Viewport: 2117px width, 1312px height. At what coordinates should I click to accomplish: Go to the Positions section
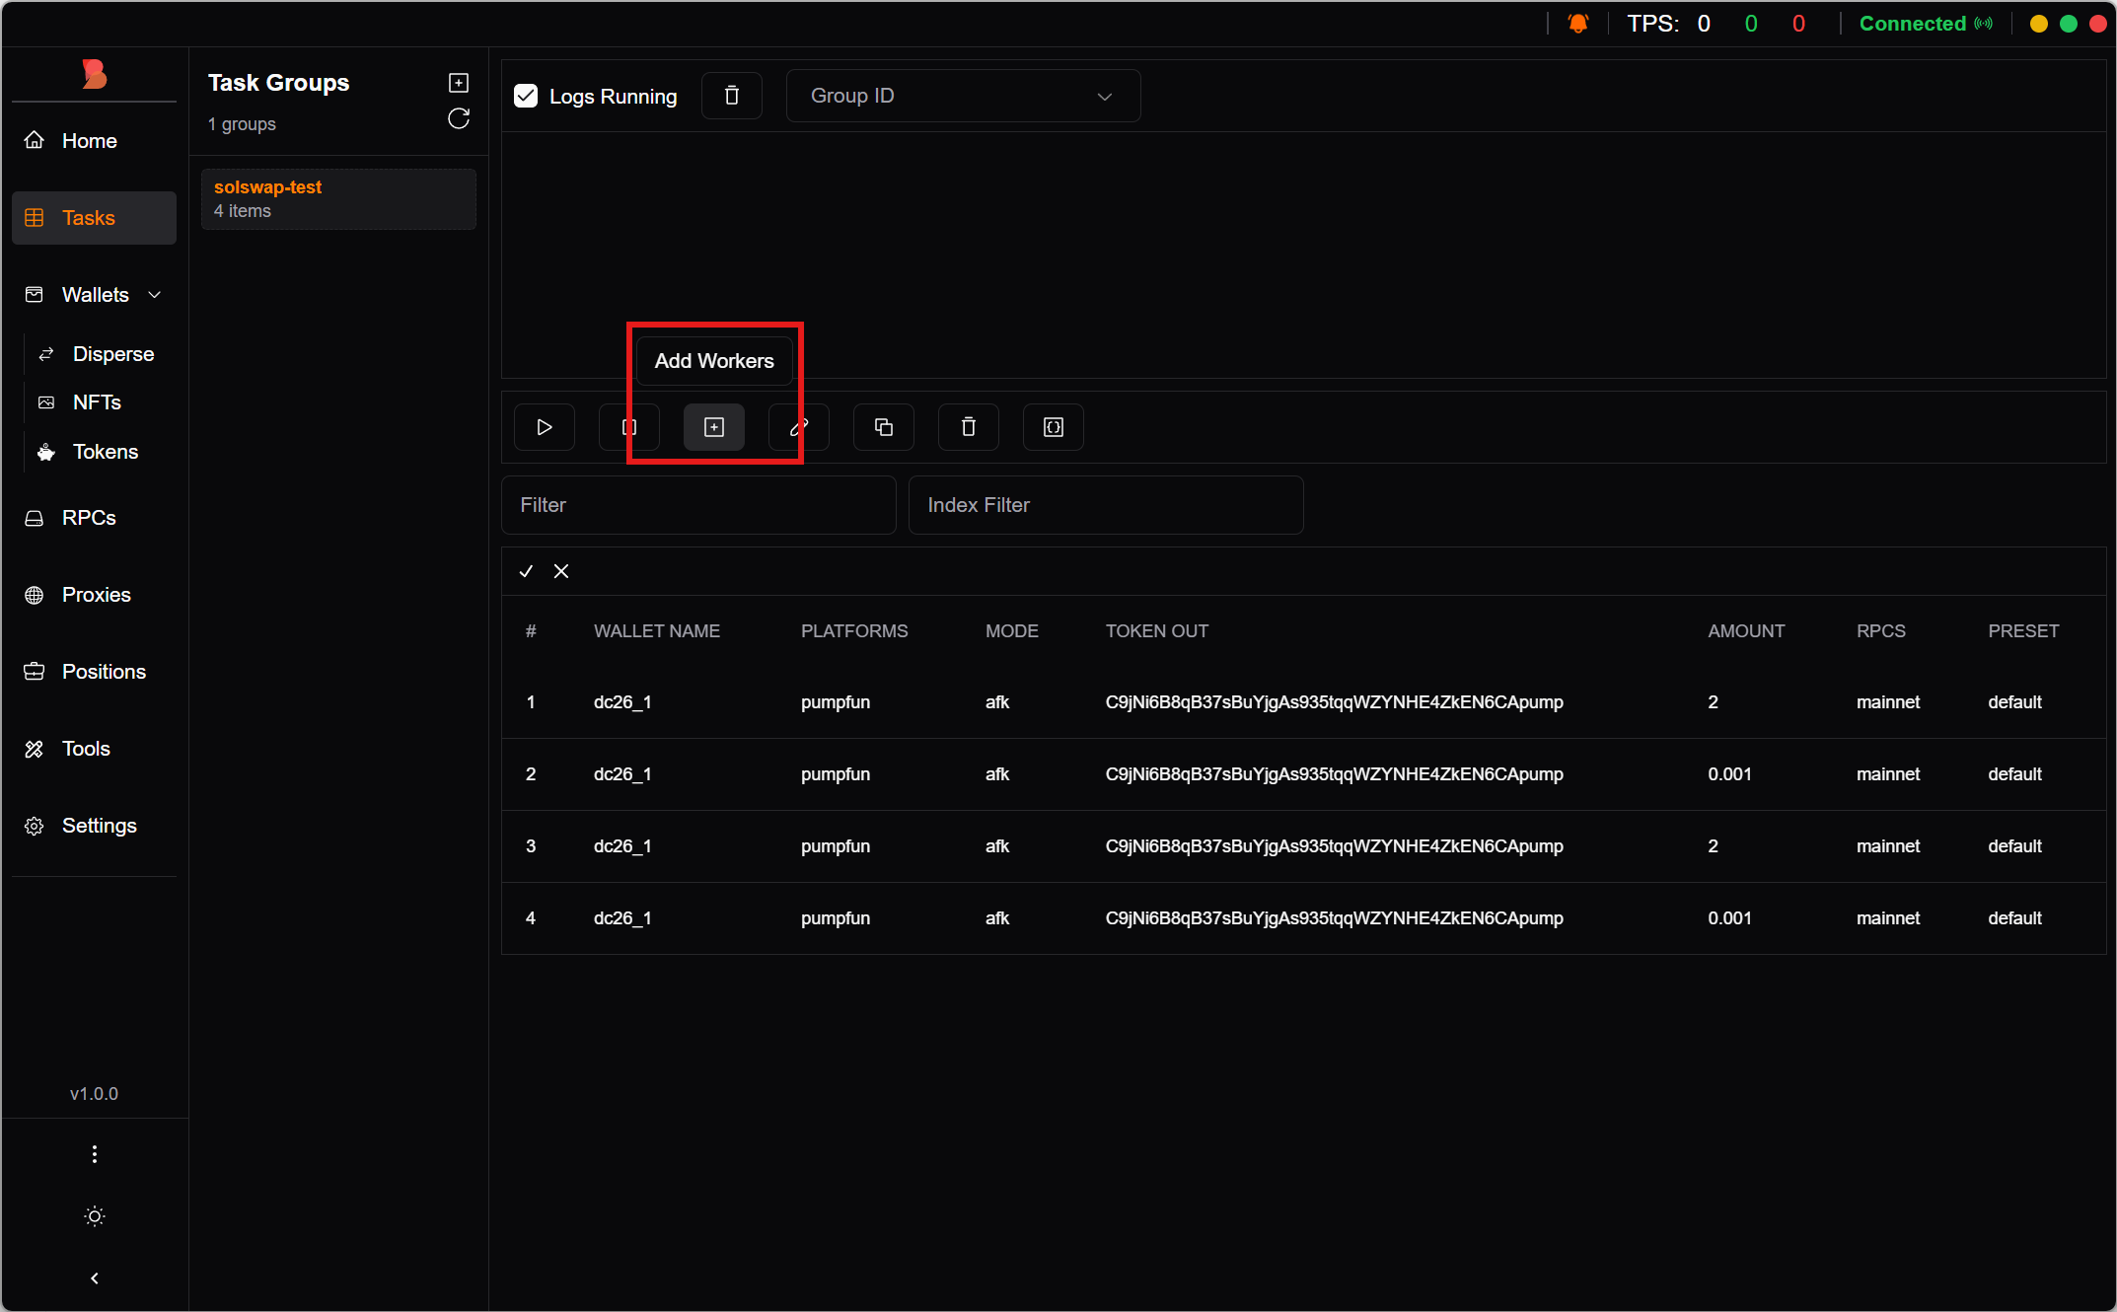[x=103, y=672]
